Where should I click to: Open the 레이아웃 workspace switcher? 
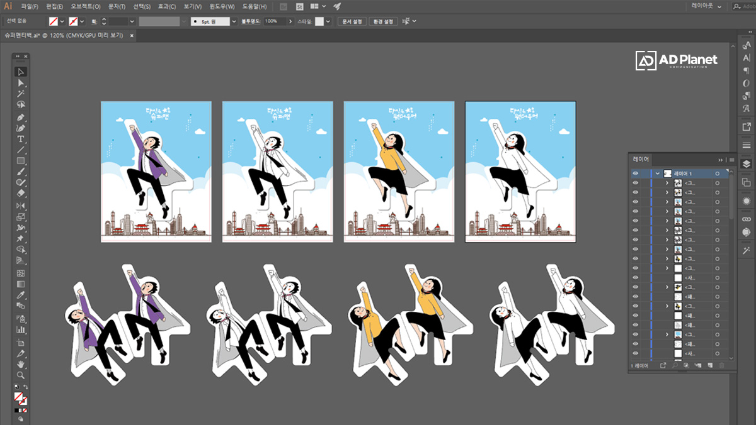pyautogui.click(x=706, y=6)
